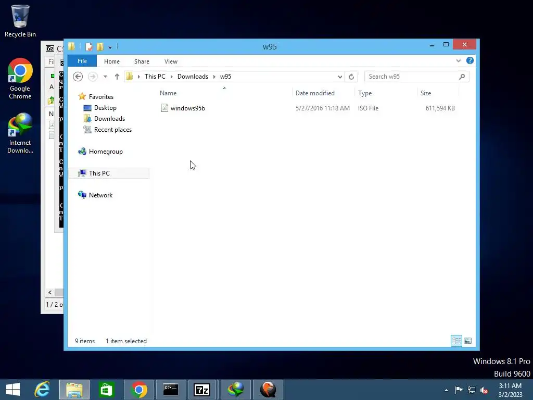Refresh the w95 folder view
The image size is (533, 400).
click(351, 77)
